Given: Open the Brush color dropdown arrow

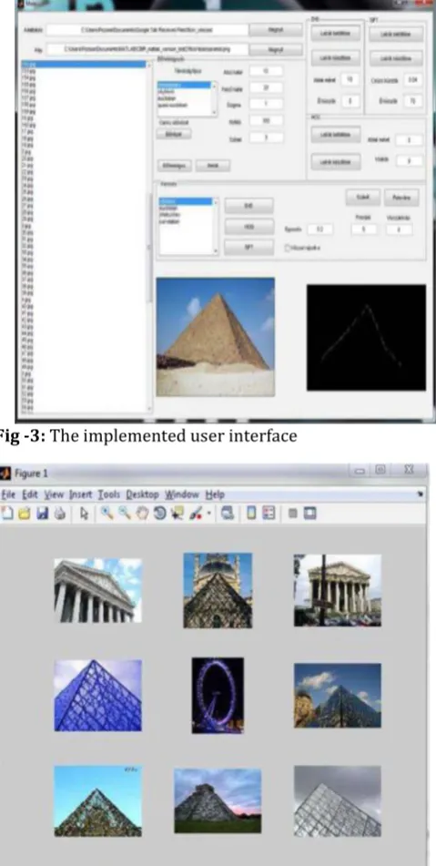Looking at the screenshot, I should pos(208,515).
